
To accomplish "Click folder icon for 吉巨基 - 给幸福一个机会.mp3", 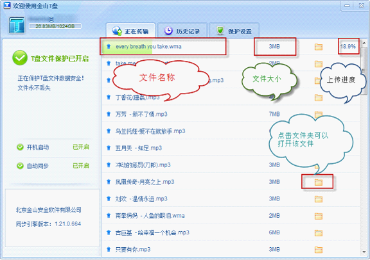I will pos(319,232).
